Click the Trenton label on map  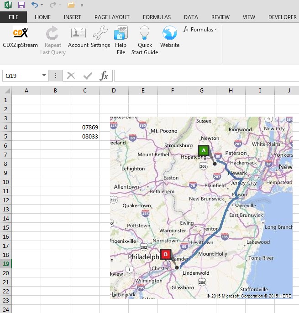pos(210,229)
